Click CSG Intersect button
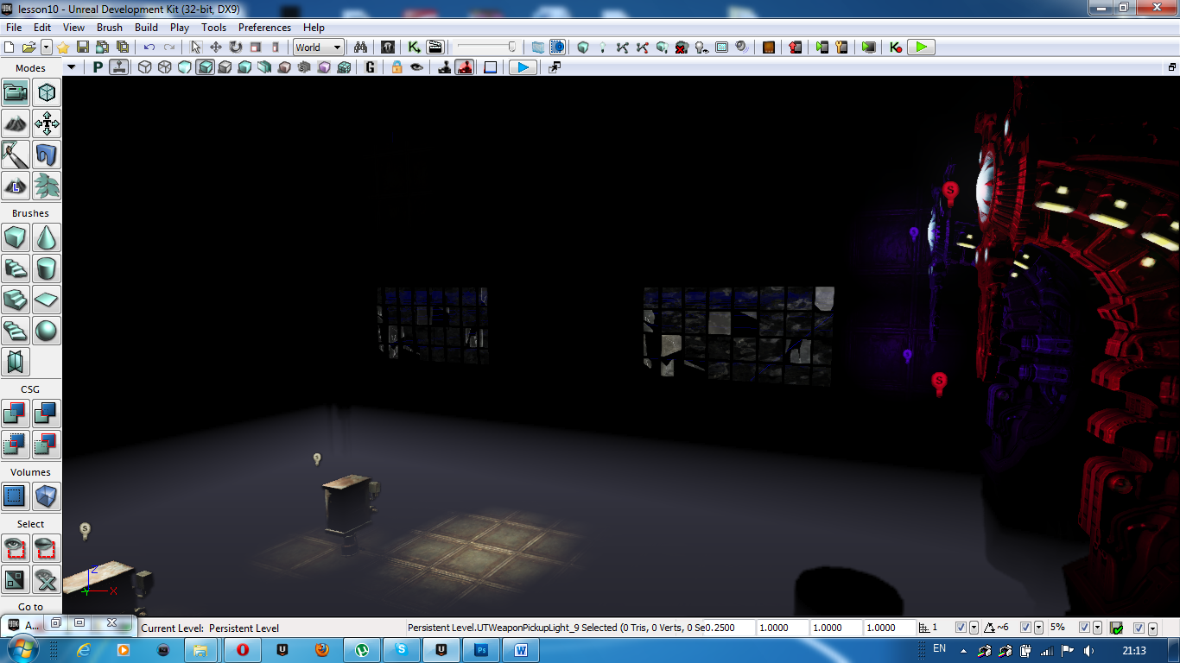1180x663 pixels. [x=16, y=445]
